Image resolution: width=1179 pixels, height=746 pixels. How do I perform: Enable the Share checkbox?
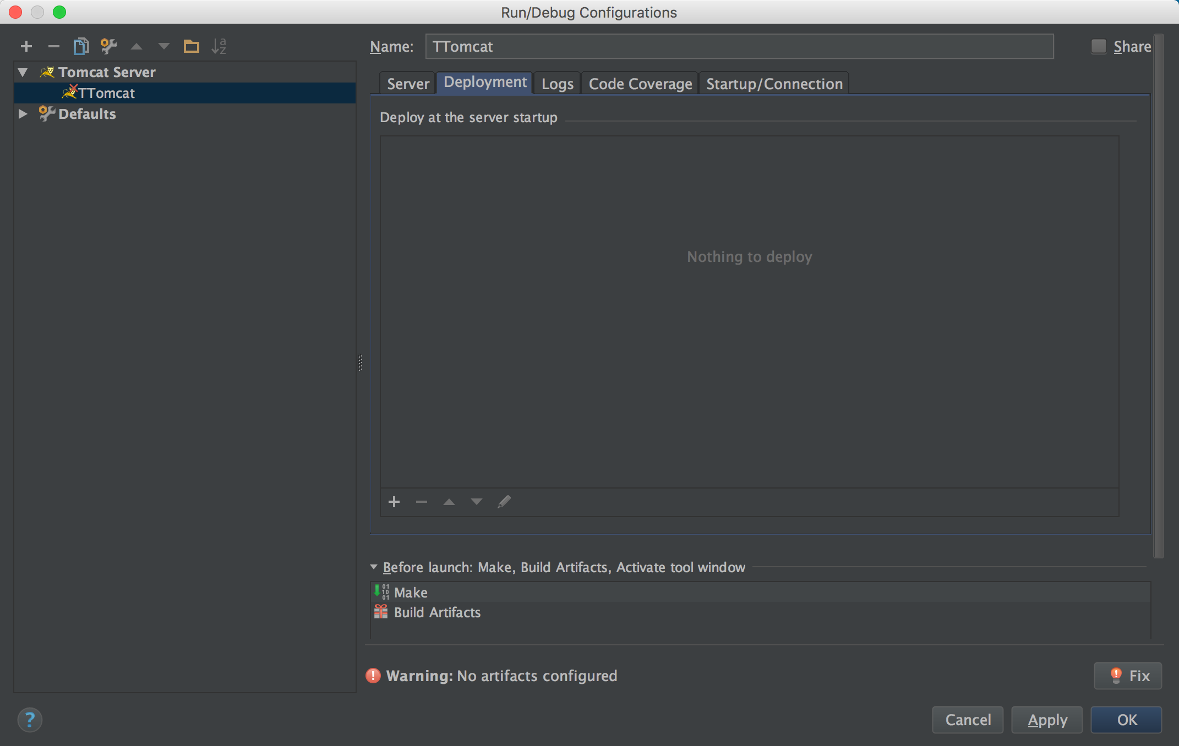tap(1099, 46)
